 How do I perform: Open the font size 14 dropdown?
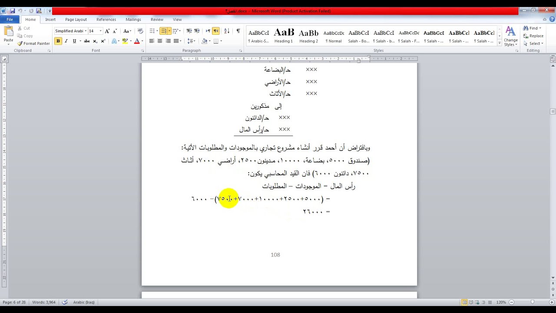point(100,31)
